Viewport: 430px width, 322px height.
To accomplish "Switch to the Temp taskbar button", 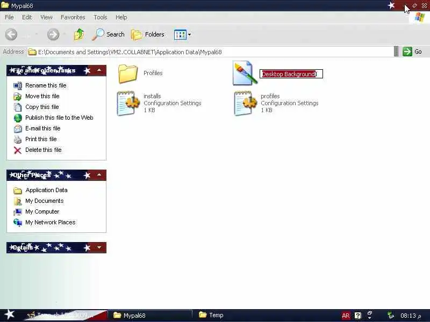I will point(211,315).
